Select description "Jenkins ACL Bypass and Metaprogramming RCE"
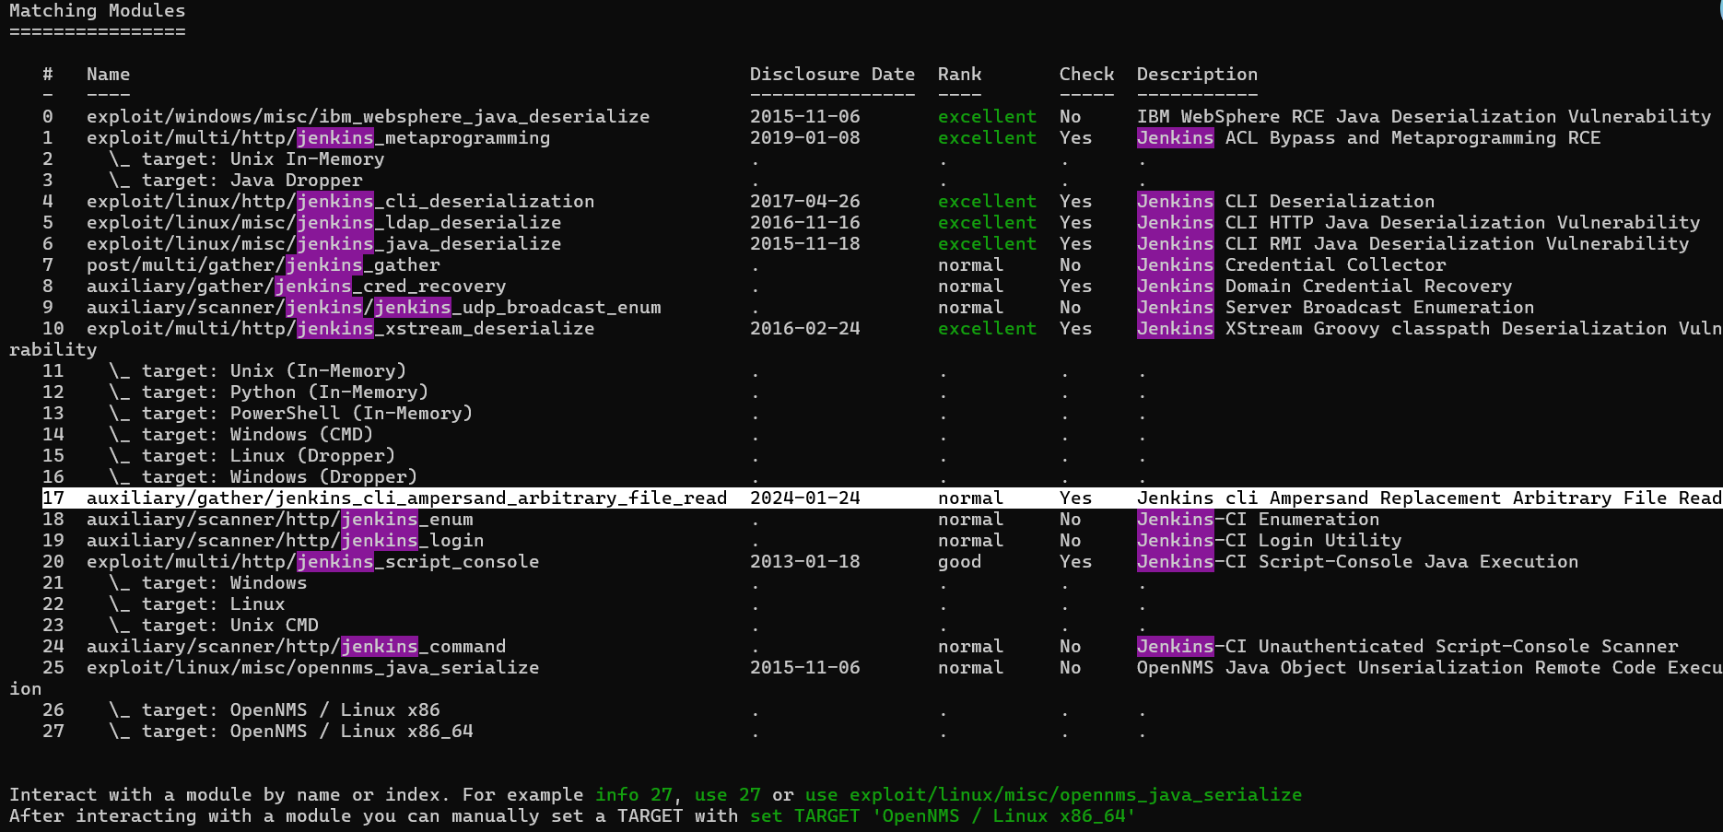Image resolution: width=1723 pixels, height=832 pixels. pos(1369,138)
